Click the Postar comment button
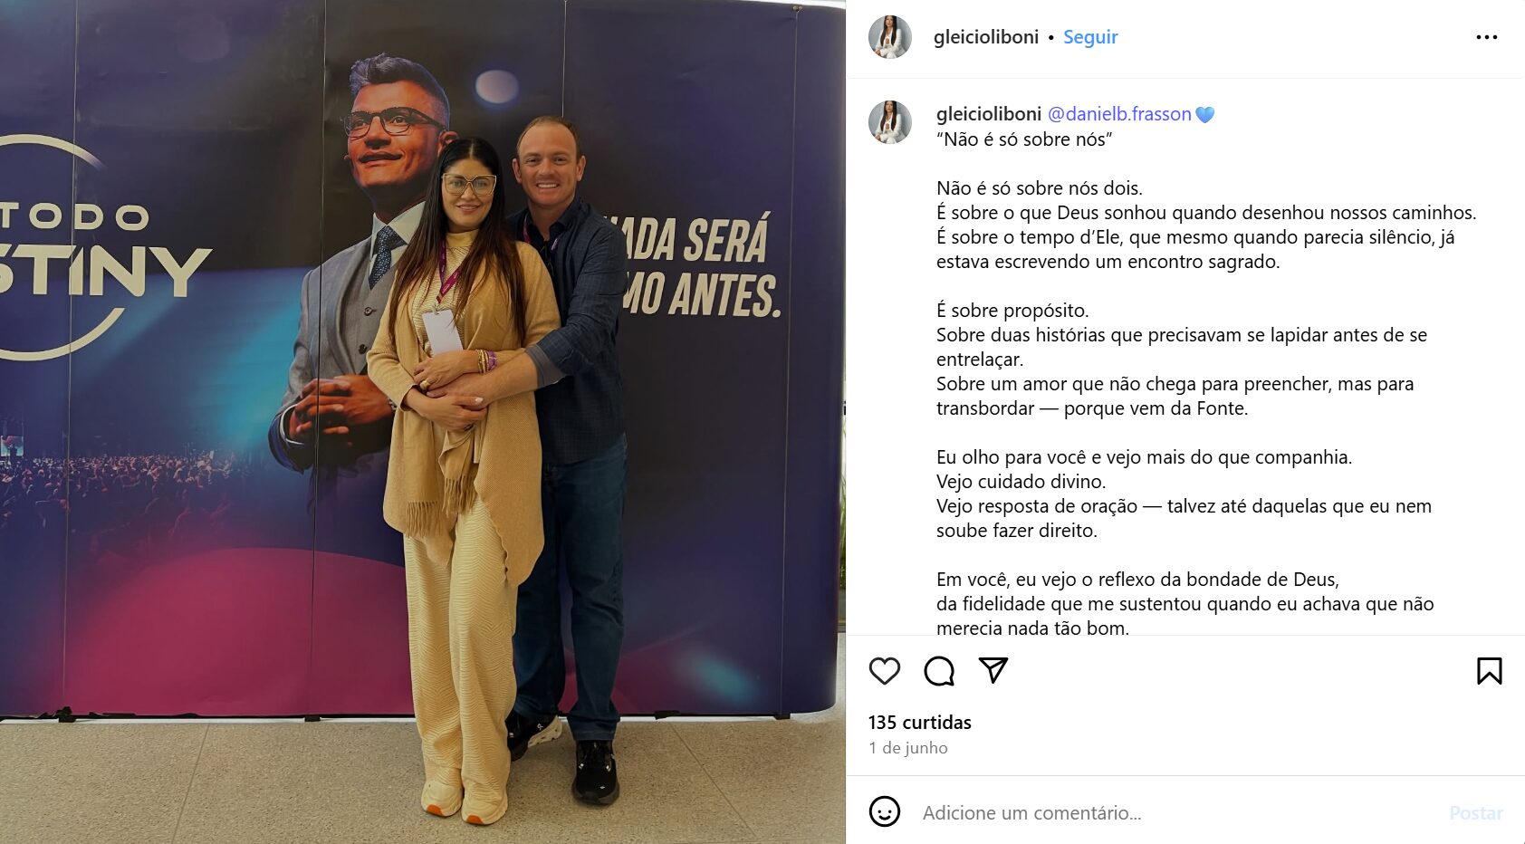The width and height of the screenshot is (1525, 844). (x=1476, y=812)
